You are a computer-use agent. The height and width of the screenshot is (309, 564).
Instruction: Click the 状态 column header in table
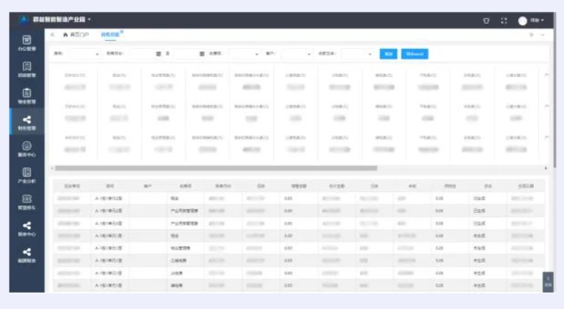coord(488,186)
